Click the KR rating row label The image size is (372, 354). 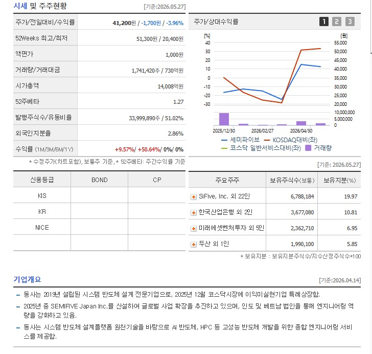pos(42,211)
